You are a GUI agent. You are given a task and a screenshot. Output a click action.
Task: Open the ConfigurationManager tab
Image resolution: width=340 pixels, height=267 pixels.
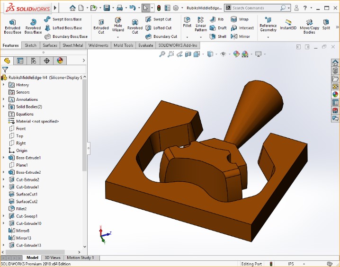(x=34, y=61)
